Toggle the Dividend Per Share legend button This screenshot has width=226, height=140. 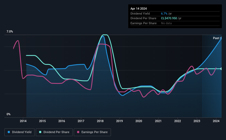pos(54,132)
